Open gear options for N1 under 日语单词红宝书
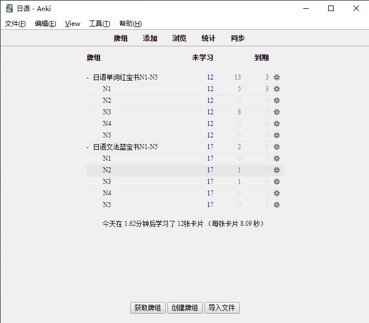 (x=277, y=89)
